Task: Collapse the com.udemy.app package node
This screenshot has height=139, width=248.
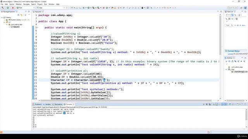Action: click(7, 25)
